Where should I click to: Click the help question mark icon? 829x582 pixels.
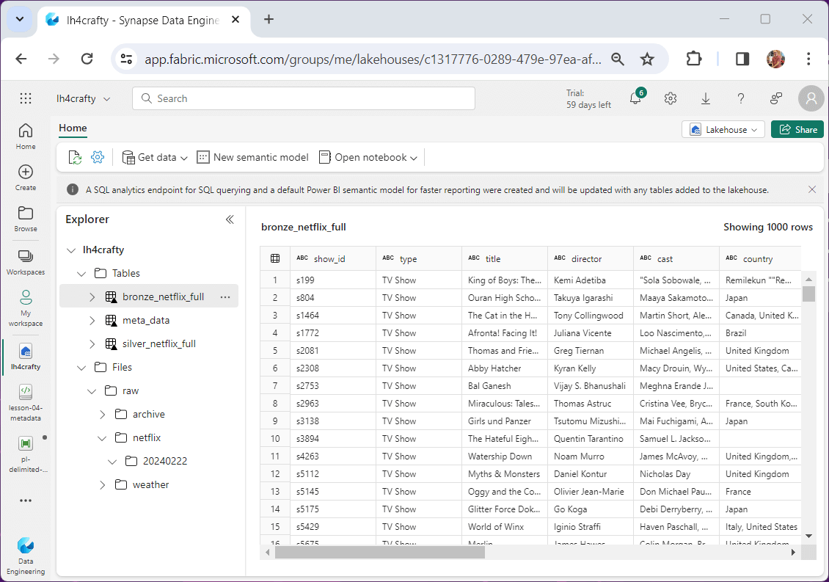click(741, 98)
